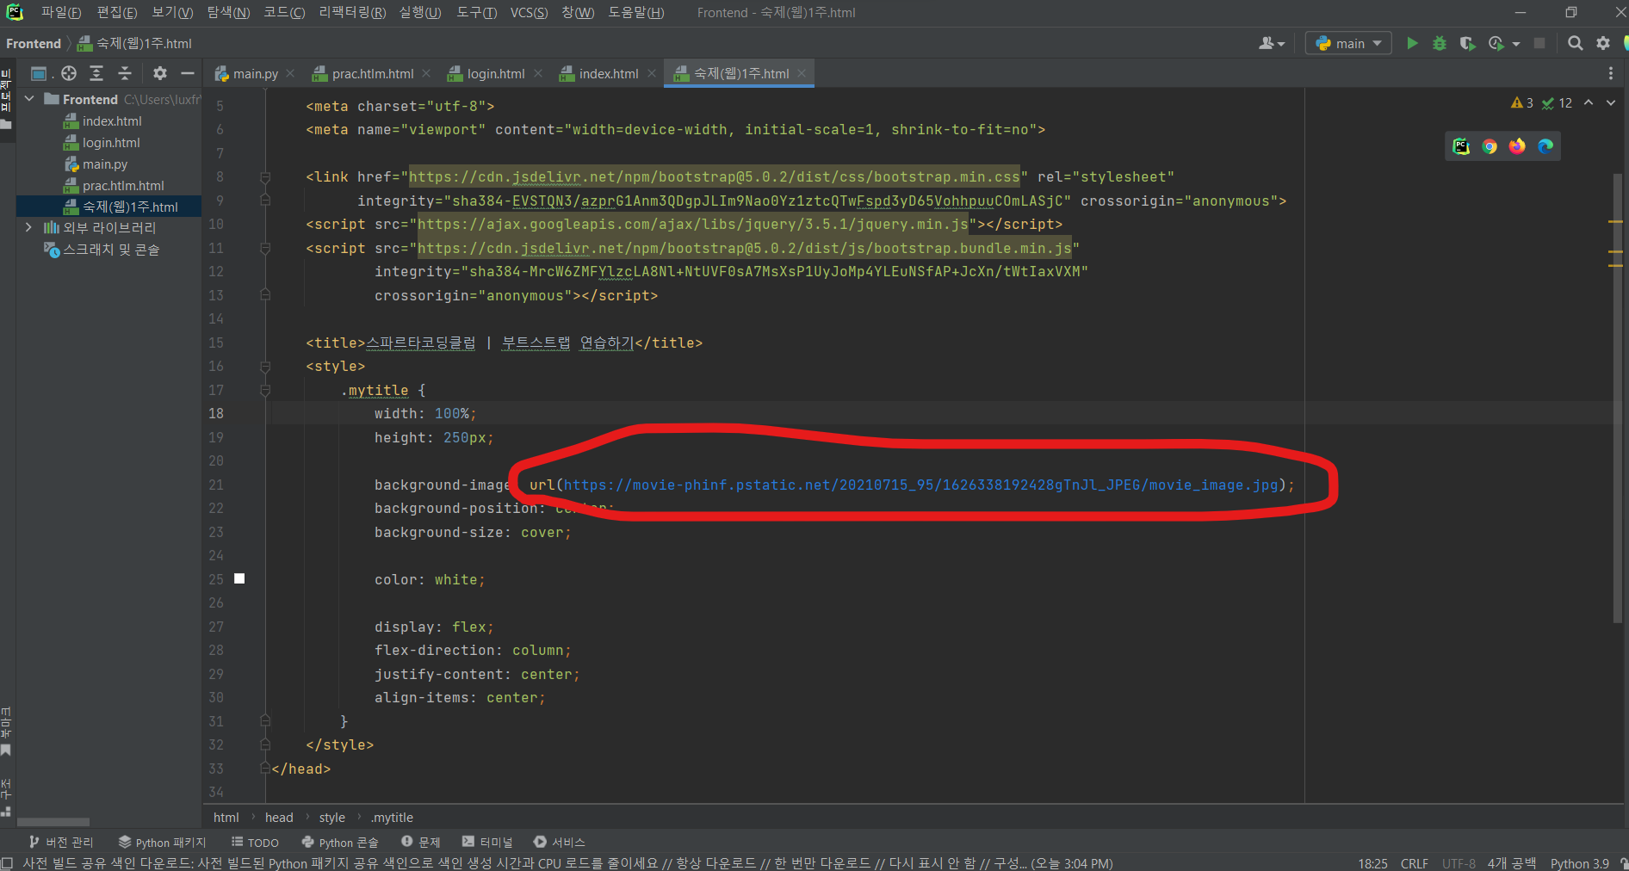This screenshot has height=871, width=1629.
Task: Expand all items in Project panel
Action: coord(96,73)
